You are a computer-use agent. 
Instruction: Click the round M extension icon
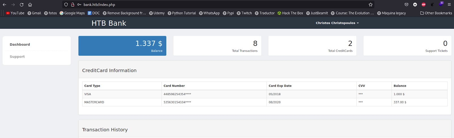(415, 5)
